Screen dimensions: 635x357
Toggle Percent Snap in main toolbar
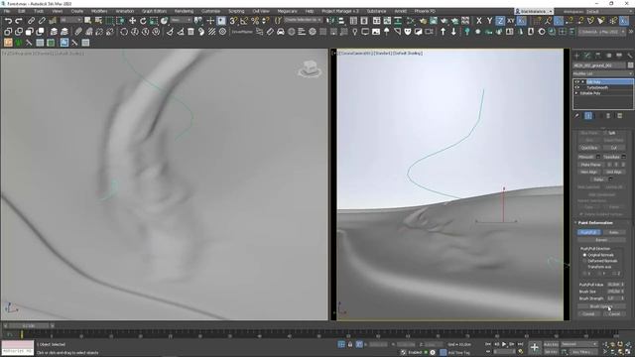click(x=255, y=21)
